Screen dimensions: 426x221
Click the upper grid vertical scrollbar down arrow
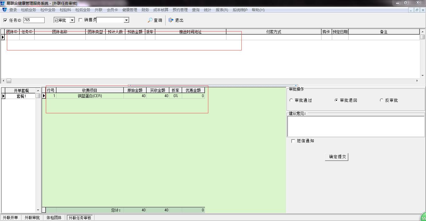[x=423, y=76]
